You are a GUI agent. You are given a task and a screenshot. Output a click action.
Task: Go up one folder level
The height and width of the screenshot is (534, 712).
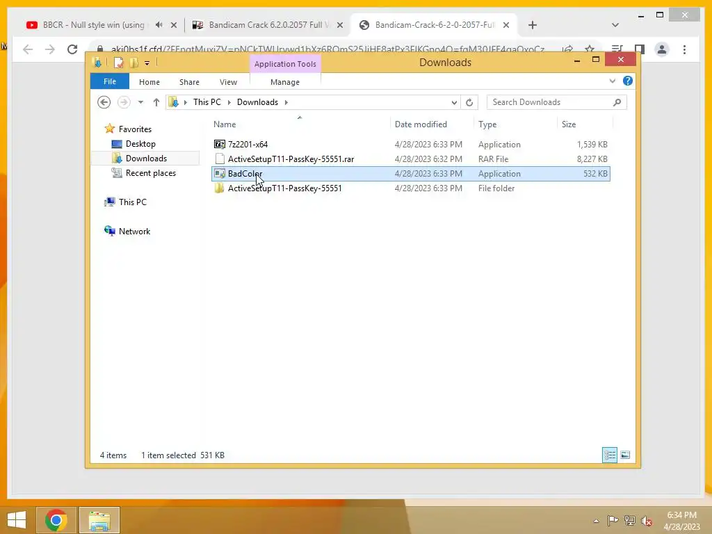(x=156, y=102)
